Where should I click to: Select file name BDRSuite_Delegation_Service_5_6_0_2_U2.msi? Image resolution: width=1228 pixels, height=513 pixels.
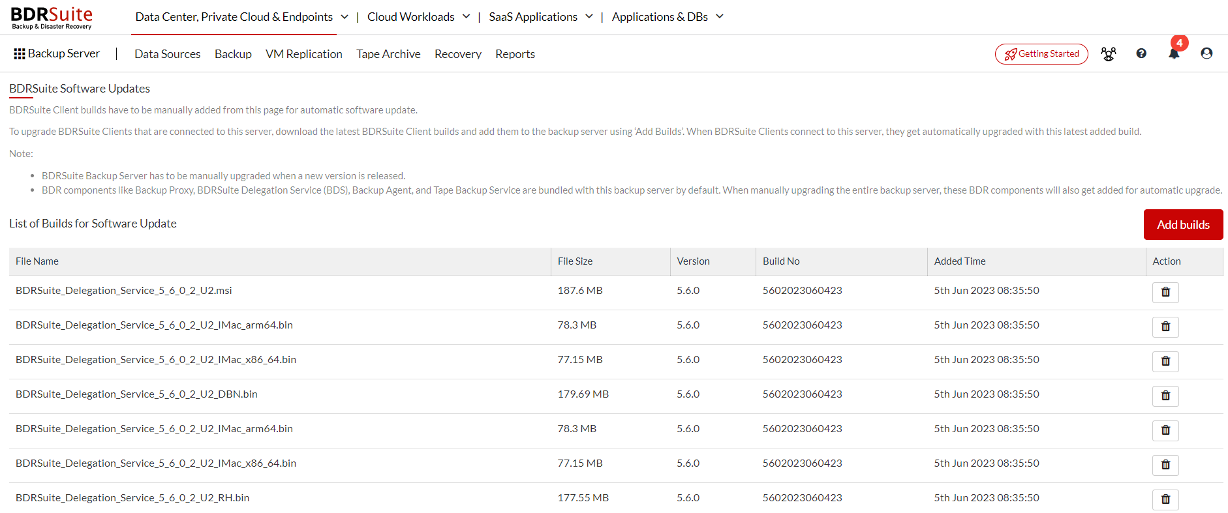124,291
